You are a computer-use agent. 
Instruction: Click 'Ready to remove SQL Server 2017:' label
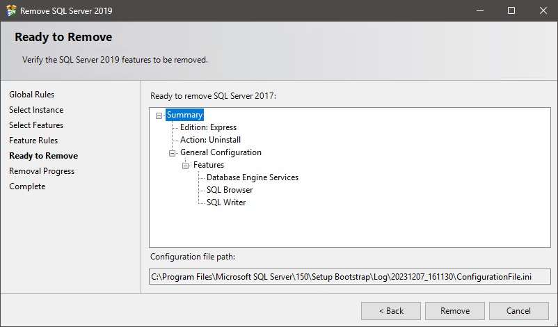[x=213, y=96]
